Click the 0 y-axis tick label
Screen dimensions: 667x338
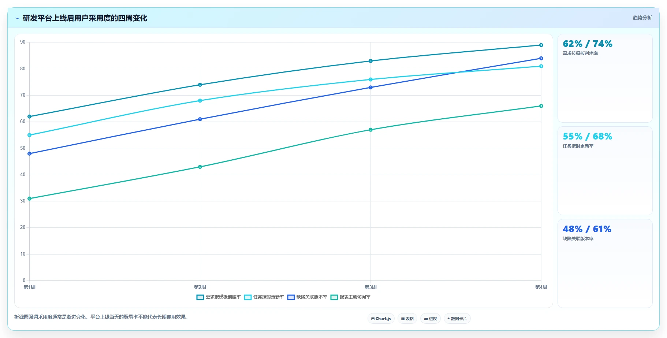pos(24,281)
